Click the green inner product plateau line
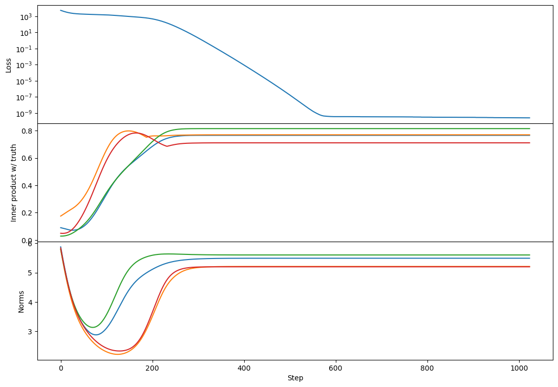 [358, 128]
